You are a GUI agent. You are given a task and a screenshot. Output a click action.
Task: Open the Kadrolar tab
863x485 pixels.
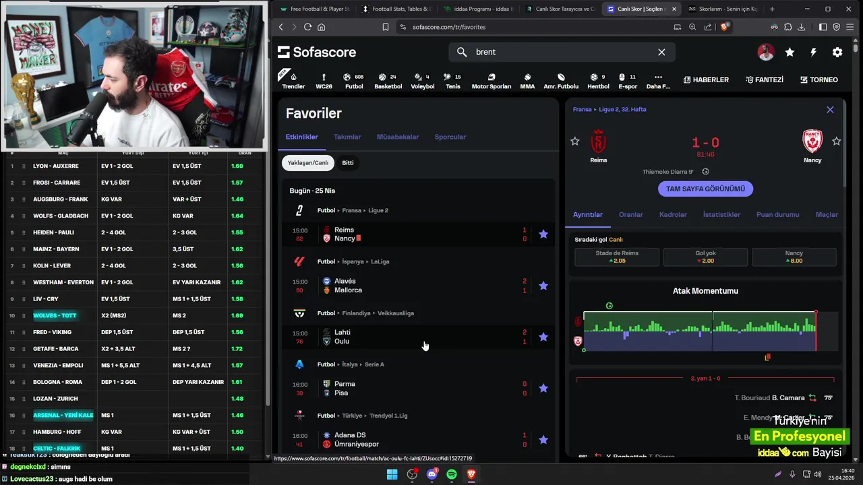click(673, 214)
